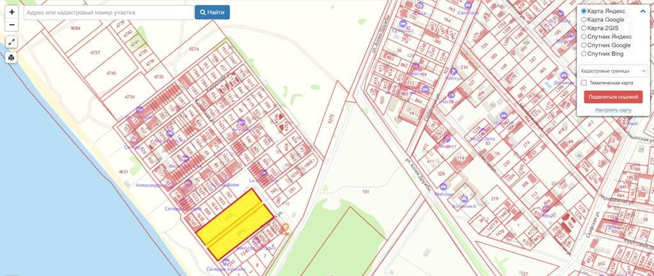Toggle fullscreen map view
Image resolution: width=654 pixels, height=276 pixels.
11,42
